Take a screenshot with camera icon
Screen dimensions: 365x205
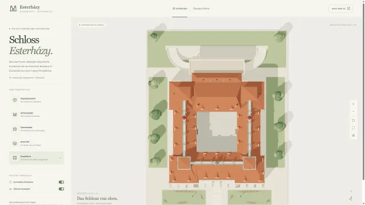tap(354, 136)
